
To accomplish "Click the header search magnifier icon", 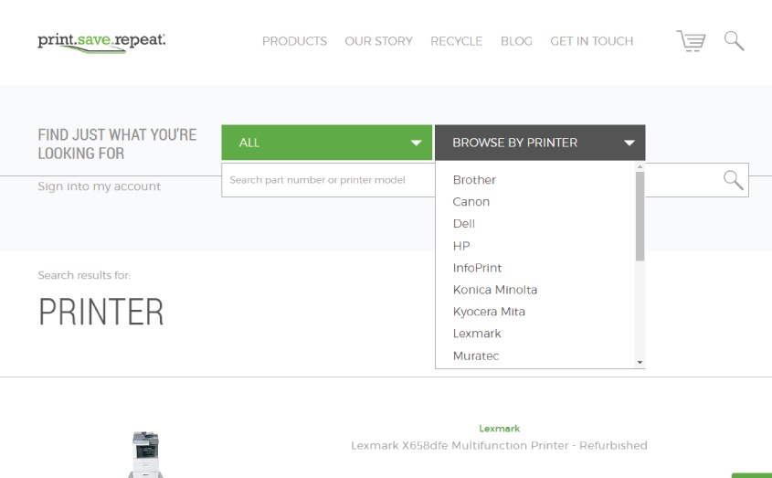I will click(734, 41).
